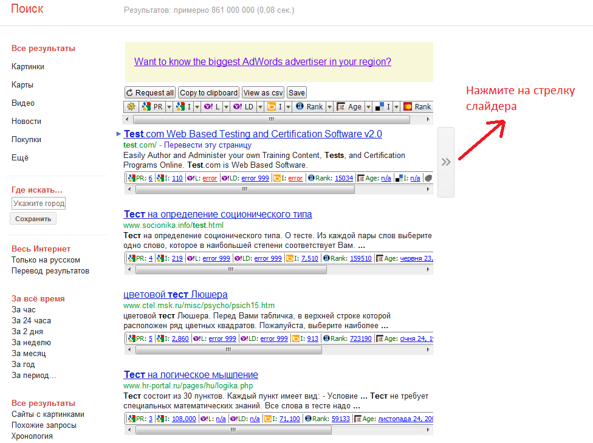Filter results За год
The height and width of the screenshot is (443, 593).
[x=23, y=365]
